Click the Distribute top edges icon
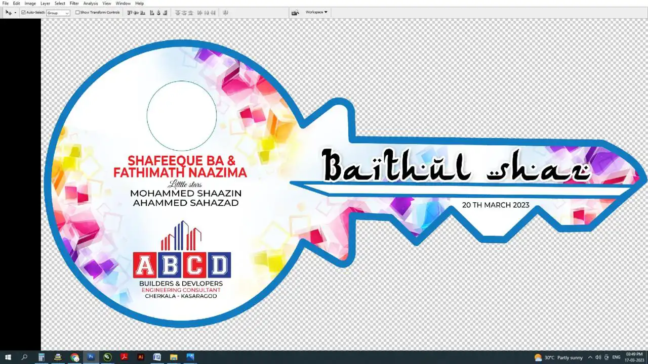The image size is (648, 364). tap(178, 13)
